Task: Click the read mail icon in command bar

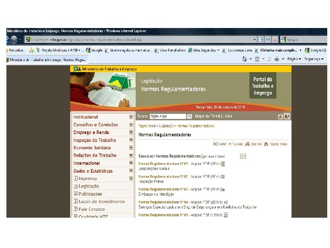Action: [269, 59]
